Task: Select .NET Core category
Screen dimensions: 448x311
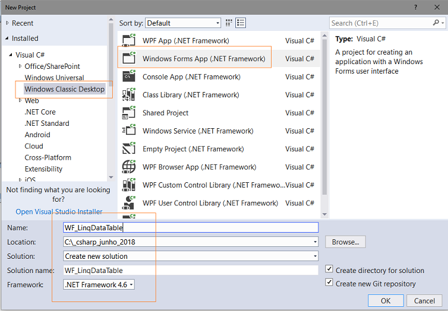Action: (x=40, y=112)
